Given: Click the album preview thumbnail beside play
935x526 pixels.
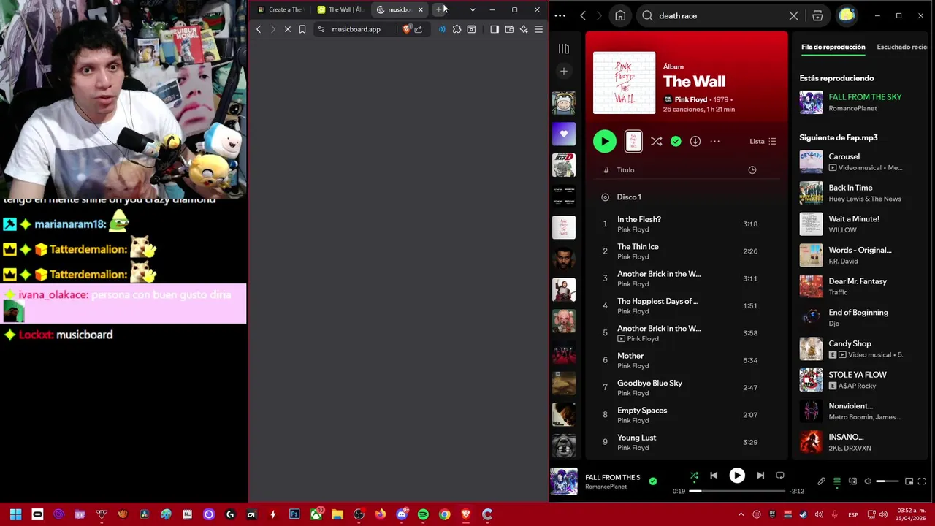Looking at the screenshot, I should point(633,141).
